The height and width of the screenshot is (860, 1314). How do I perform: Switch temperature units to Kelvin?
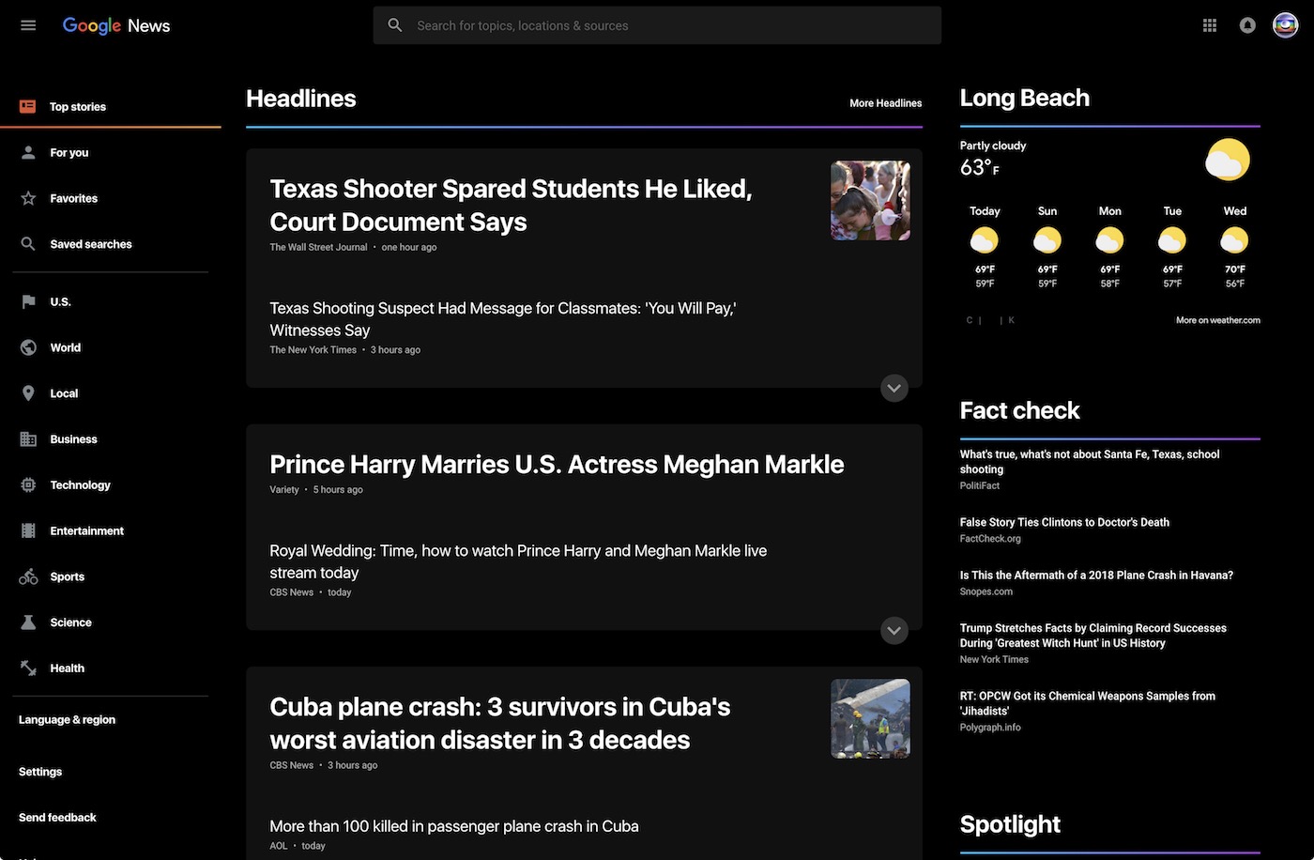[x=1011, y=320]
